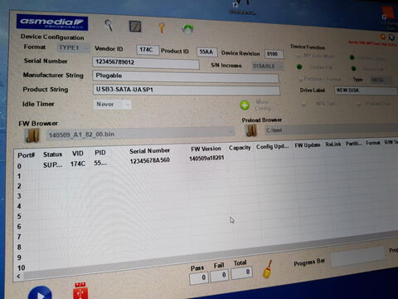The width and height of the screenshot is (398, 299).
Task: Click the red USB device icon
Action: [x=80, y=291]
